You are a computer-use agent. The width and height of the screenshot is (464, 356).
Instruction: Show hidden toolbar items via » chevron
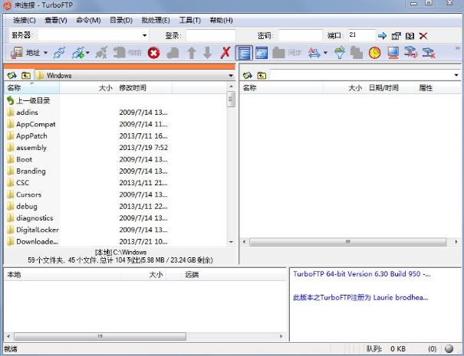tap(458, 48)
